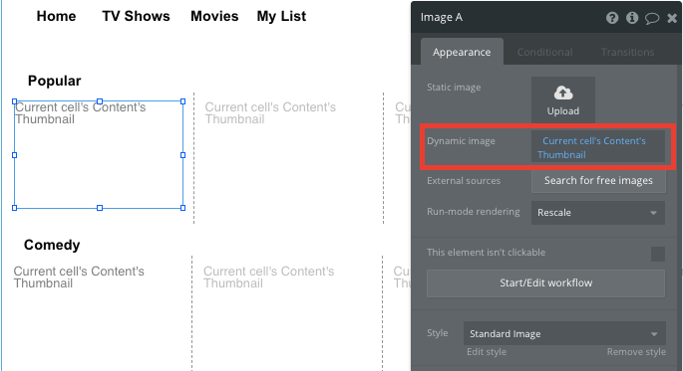This screenshot has width=683, height=371.
Task: Switch to the Transitions tab
Action: point(627,52)
